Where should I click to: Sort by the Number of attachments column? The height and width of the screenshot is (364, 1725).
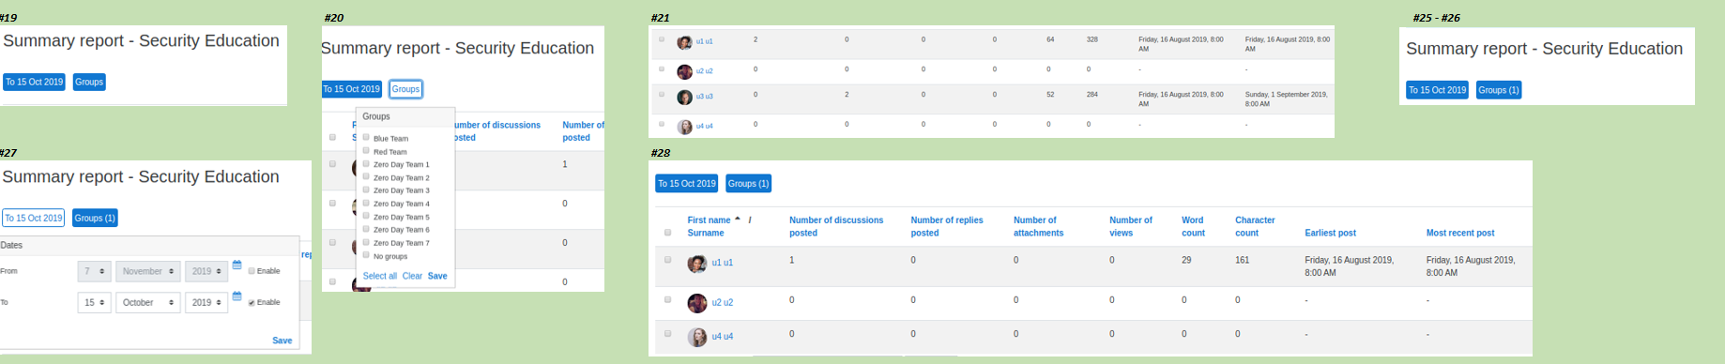(x=1038, y=226)
